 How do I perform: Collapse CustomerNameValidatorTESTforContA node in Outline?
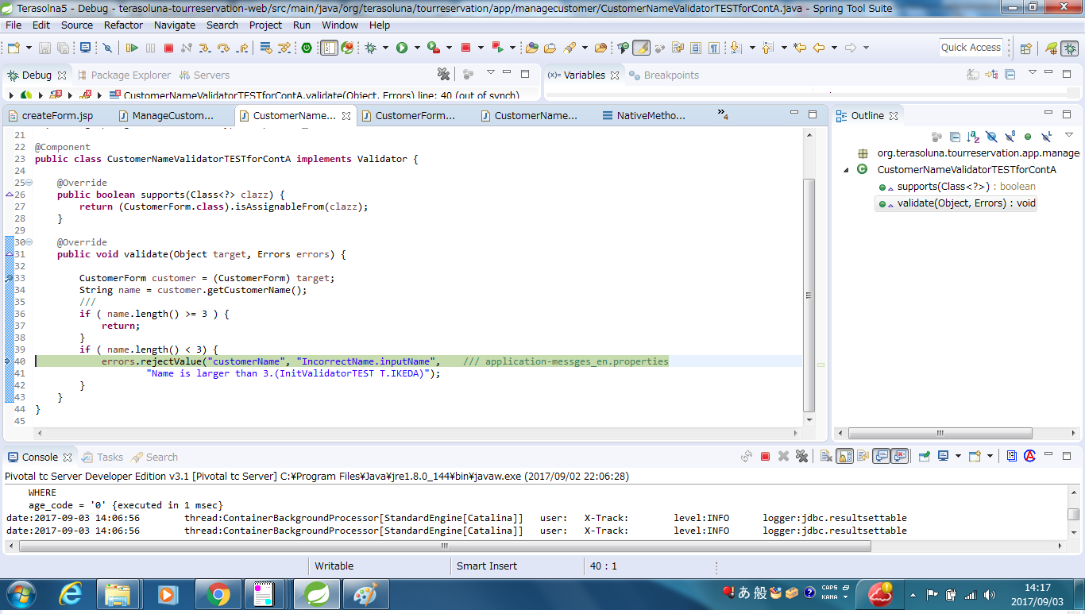pyautogui.click(x=846, y=169)
